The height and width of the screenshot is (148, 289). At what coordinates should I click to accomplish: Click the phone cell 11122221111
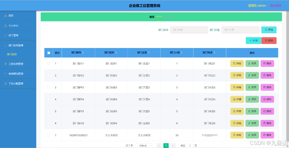tap(210, 135)
